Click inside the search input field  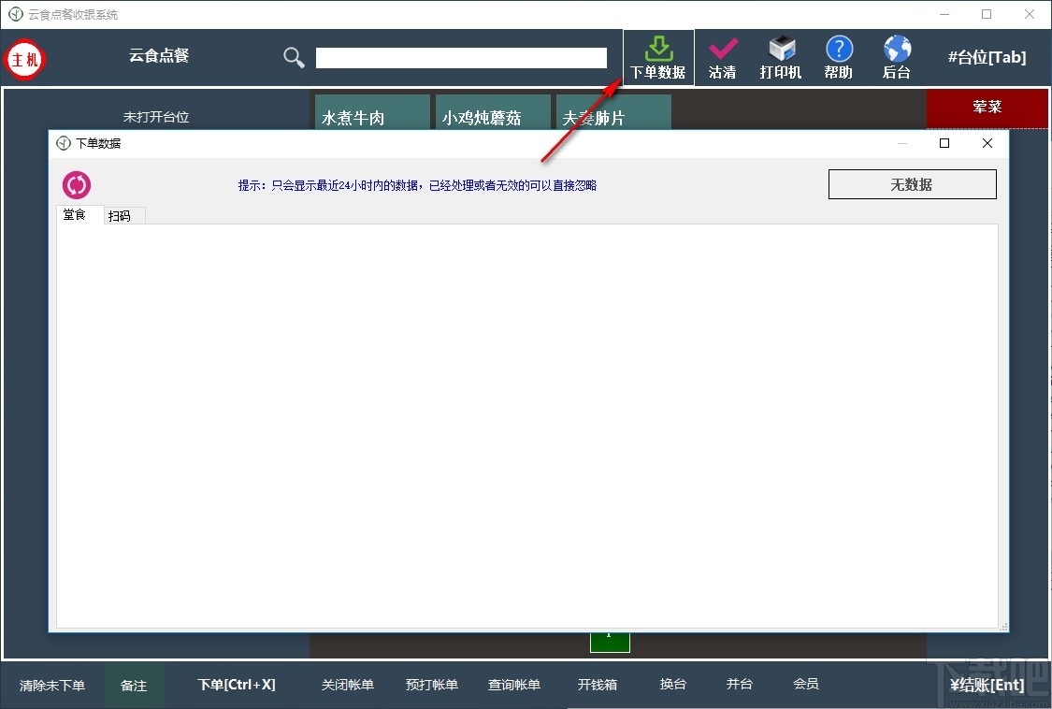coord(461,57)
